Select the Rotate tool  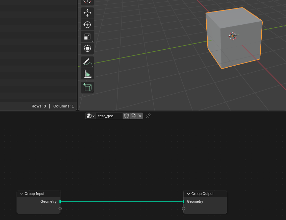tap(87, 25)
